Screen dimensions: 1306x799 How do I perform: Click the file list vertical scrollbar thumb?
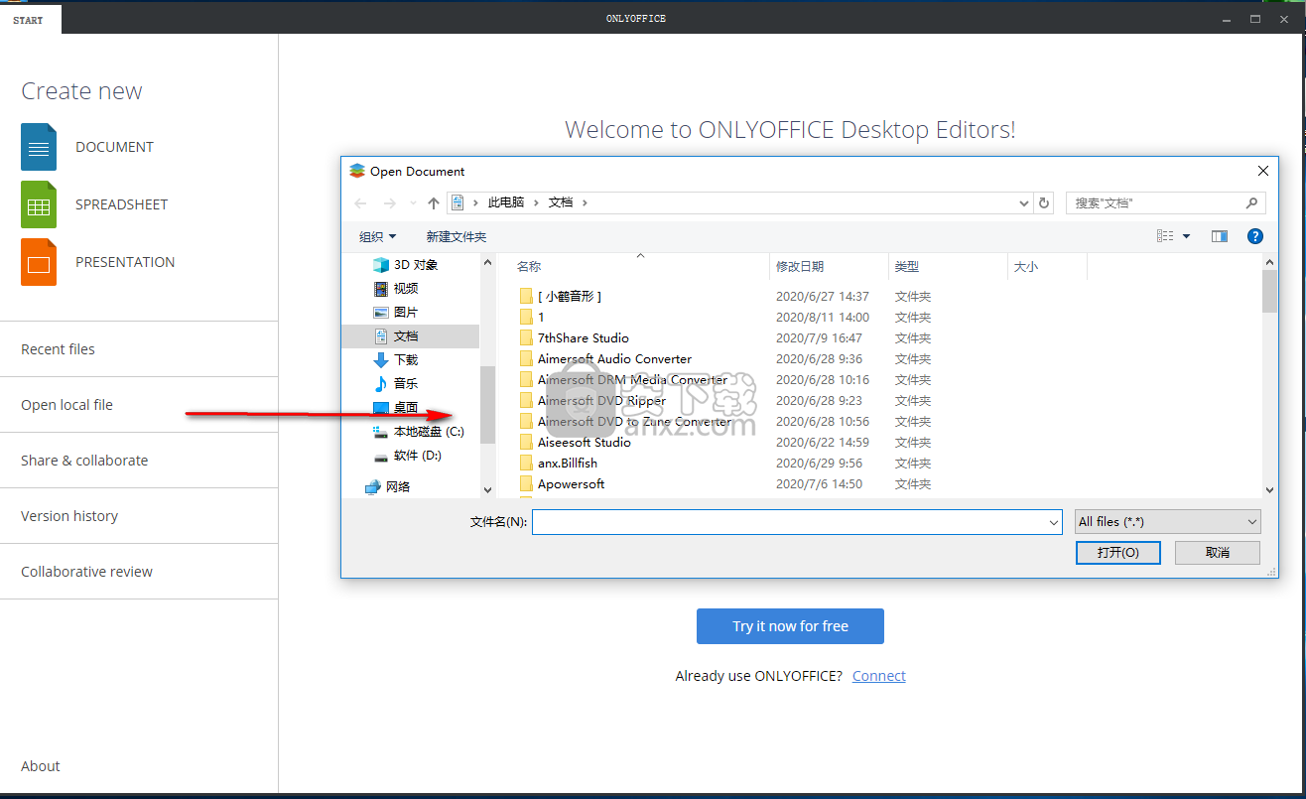pos(1269,291)
